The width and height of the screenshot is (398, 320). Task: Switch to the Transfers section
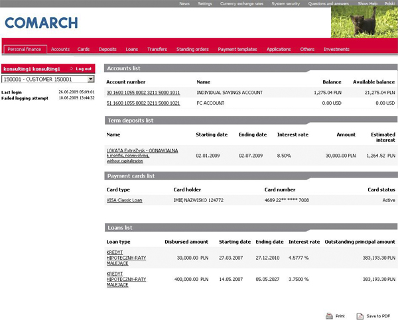pyautogui.click(x=157, y=49)
